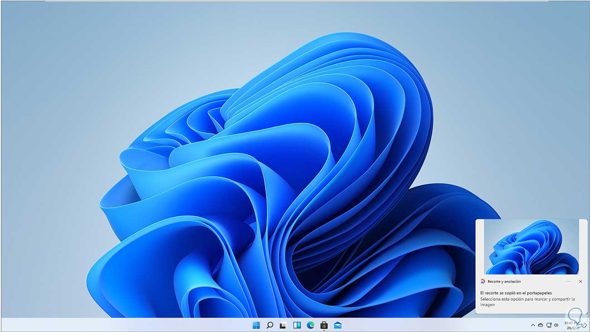Open the taskbar Search magnifier

(x=270, y=325)
